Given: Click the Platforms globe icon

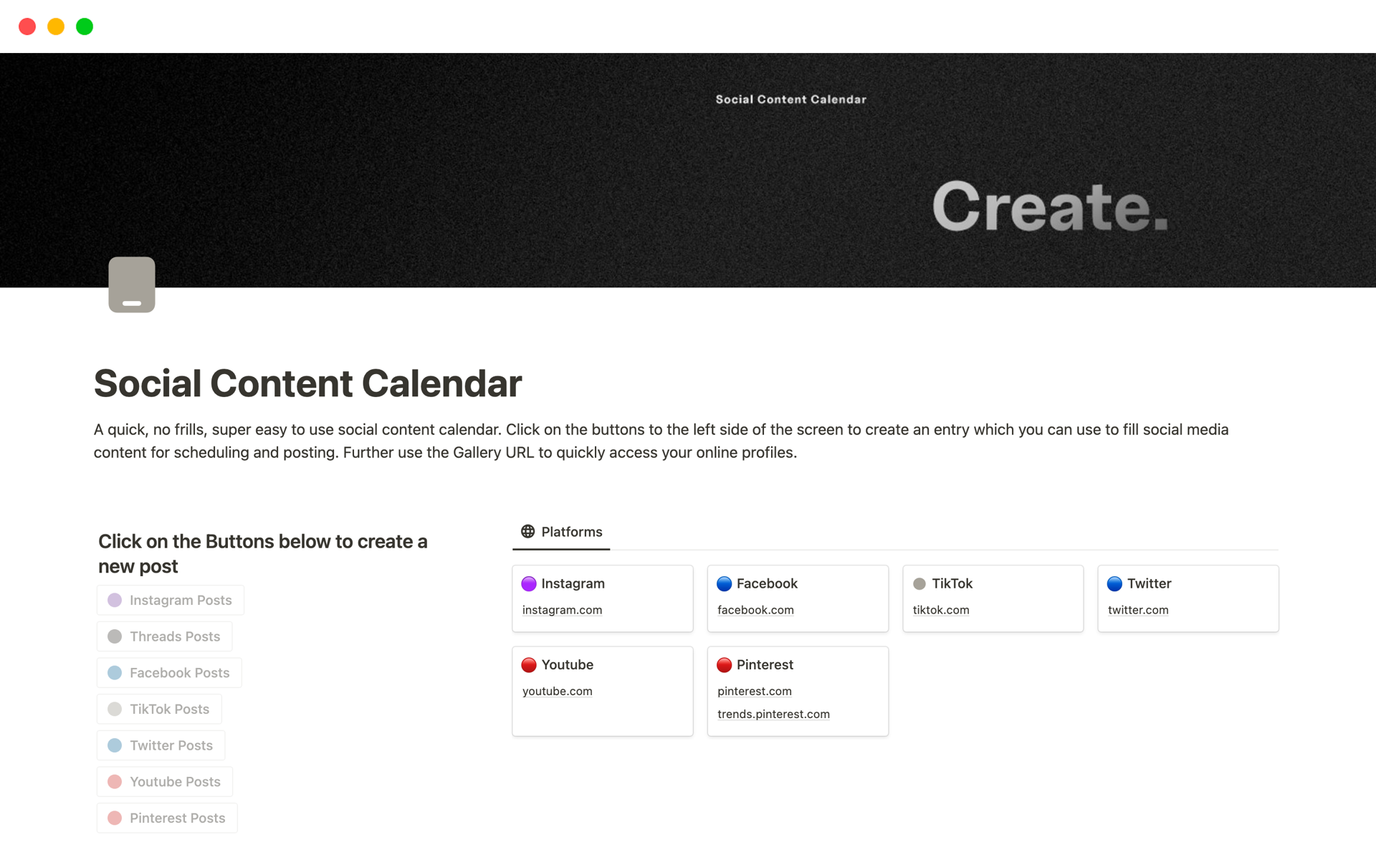Looking at the screenshot, I should tap(528, 532).
